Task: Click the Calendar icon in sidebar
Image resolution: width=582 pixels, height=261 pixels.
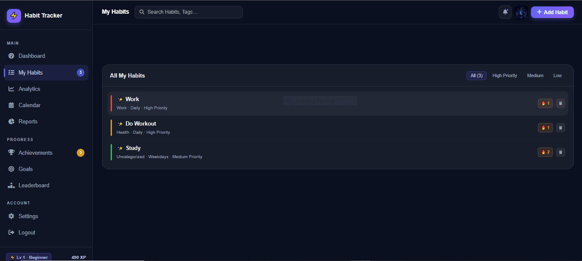Action: (11, 105)
